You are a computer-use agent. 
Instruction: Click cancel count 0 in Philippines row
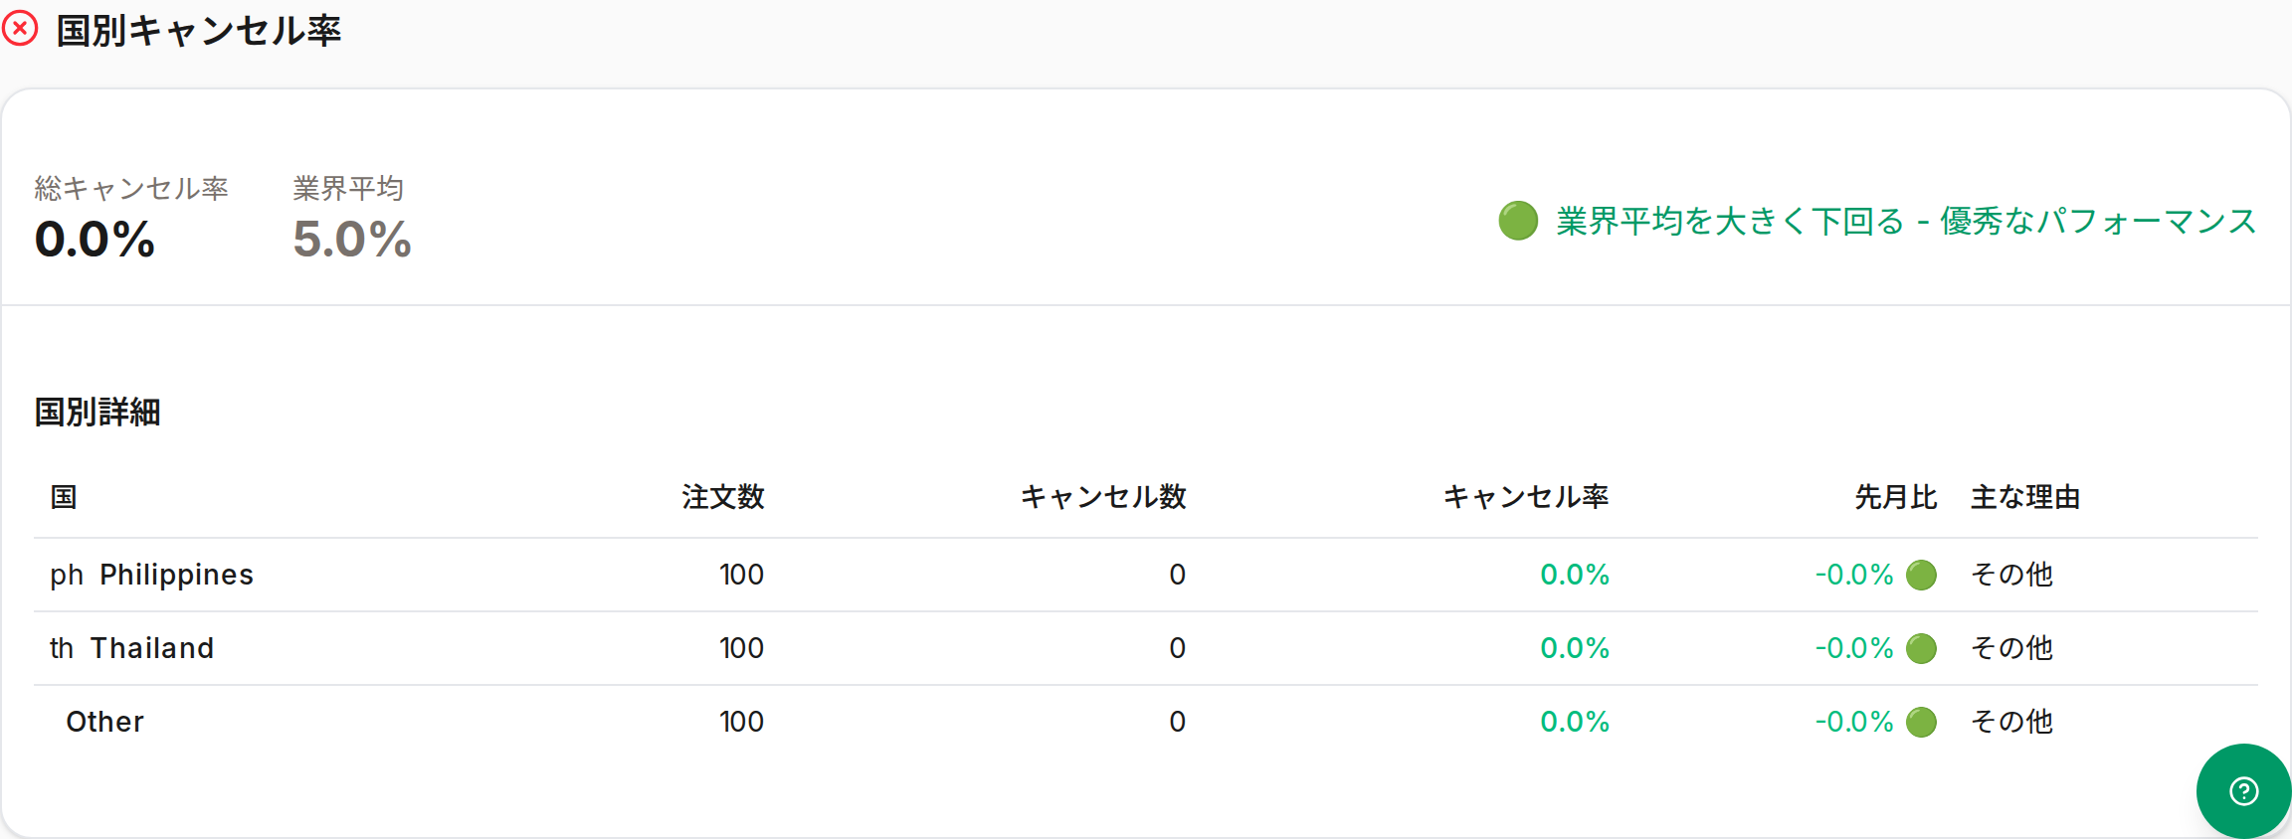[x=1178, y=575]
